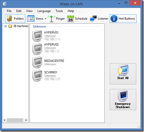Click the folder tree horizontal scrollbar thumb
Viewport: 144px width, 132px height.
tap(15, 120)
